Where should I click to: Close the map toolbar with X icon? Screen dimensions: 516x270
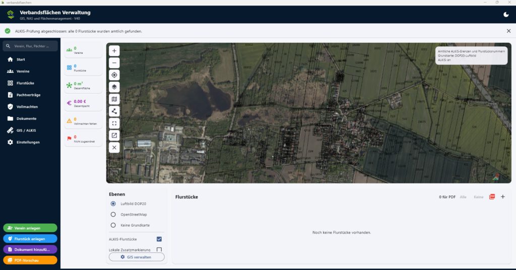tap(114, 147)
